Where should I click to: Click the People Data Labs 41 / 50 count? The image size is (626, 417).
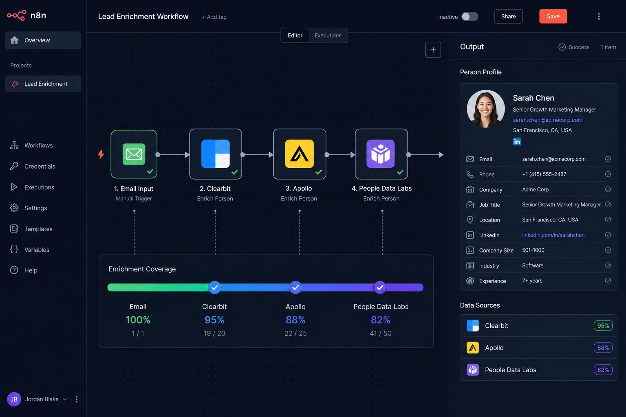[381, 334]
